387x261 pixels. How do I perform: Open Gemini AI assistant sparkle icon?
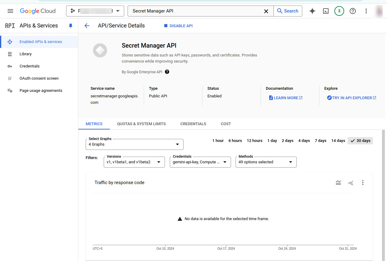coord(312,11)
